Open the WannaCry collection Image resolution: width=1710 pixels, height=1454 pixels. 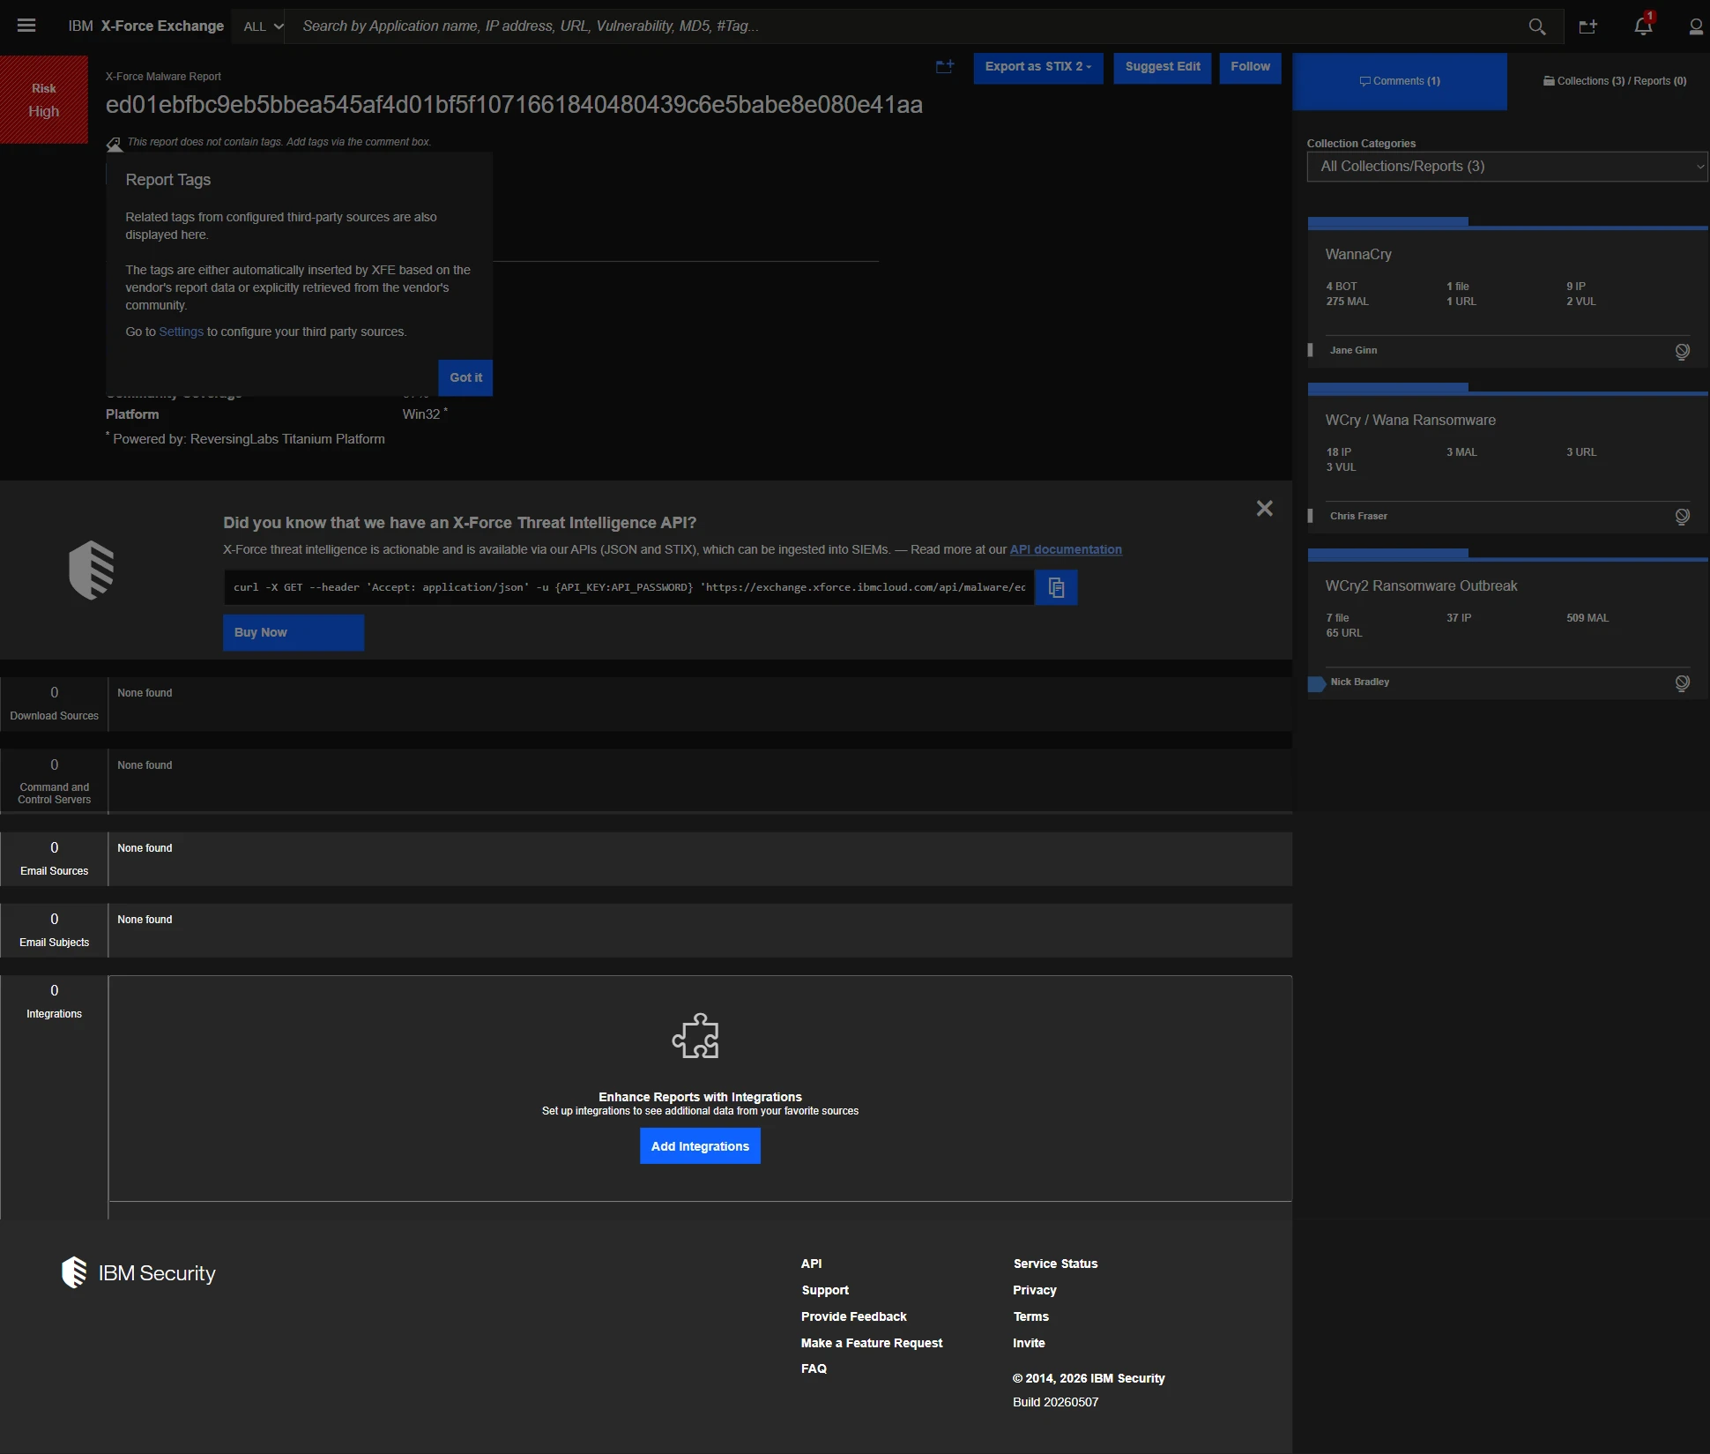click(x=1358, y=254)
